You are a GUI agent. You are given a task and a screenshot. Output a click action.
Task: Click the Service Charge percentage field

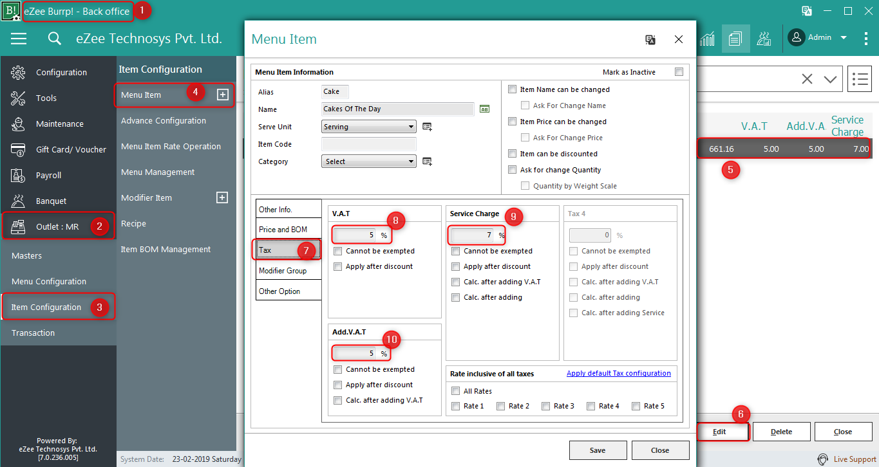pyautogui.click(x=473, y=235)
